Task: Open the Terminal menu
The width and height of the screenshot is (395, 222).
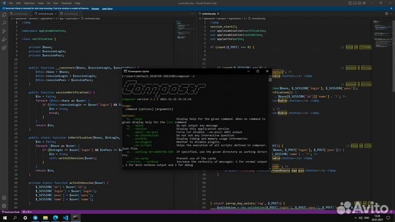Action: (x=66, y=3)
